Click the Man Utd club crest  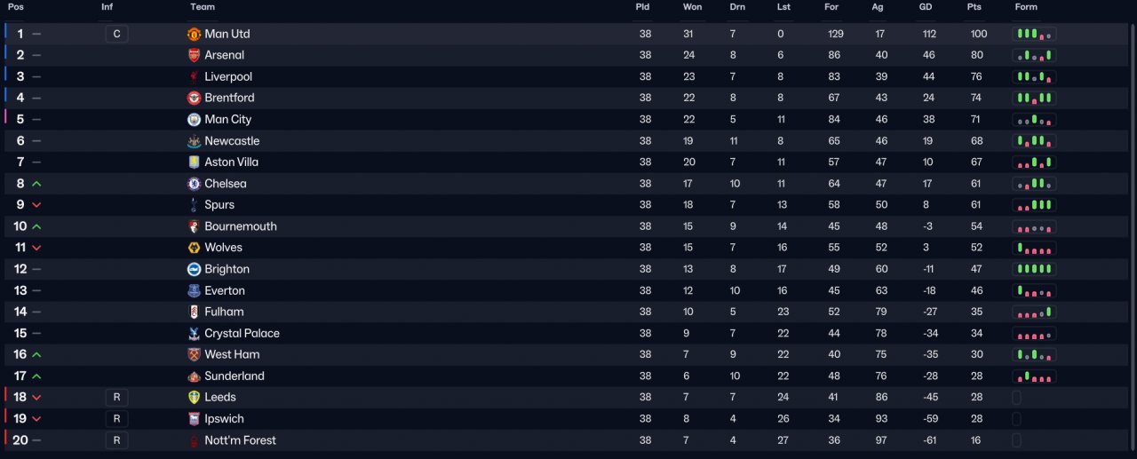point(195,34)
